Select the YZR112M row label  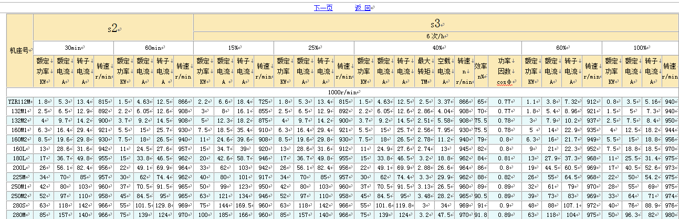(20, 102)
